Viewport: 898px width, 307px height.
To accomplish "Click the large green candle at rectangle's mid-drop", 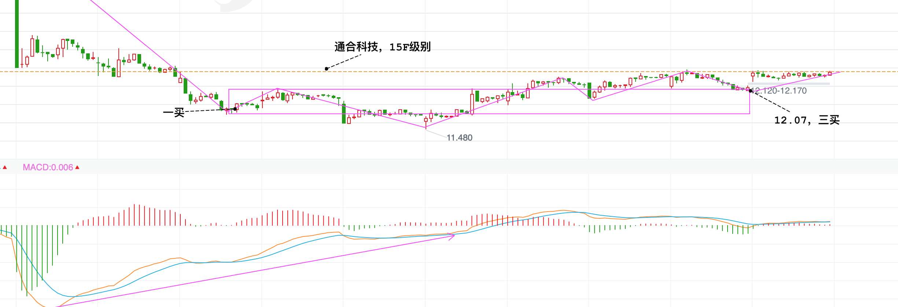I will [344, 112].
